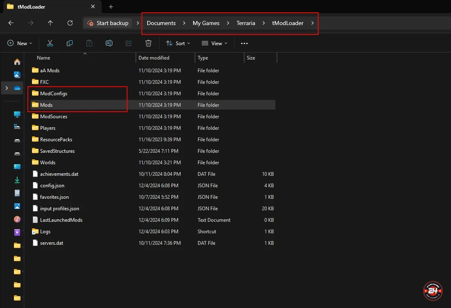The width and height of the screenshot is (451, 308).
Task: Open the Sort dropdown menu
Action: (x=178, y=43)
